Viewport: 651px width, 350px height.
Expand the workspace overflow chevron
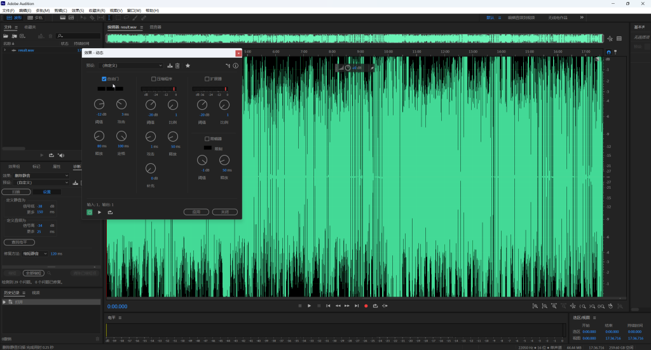click(x=582, y=17)
